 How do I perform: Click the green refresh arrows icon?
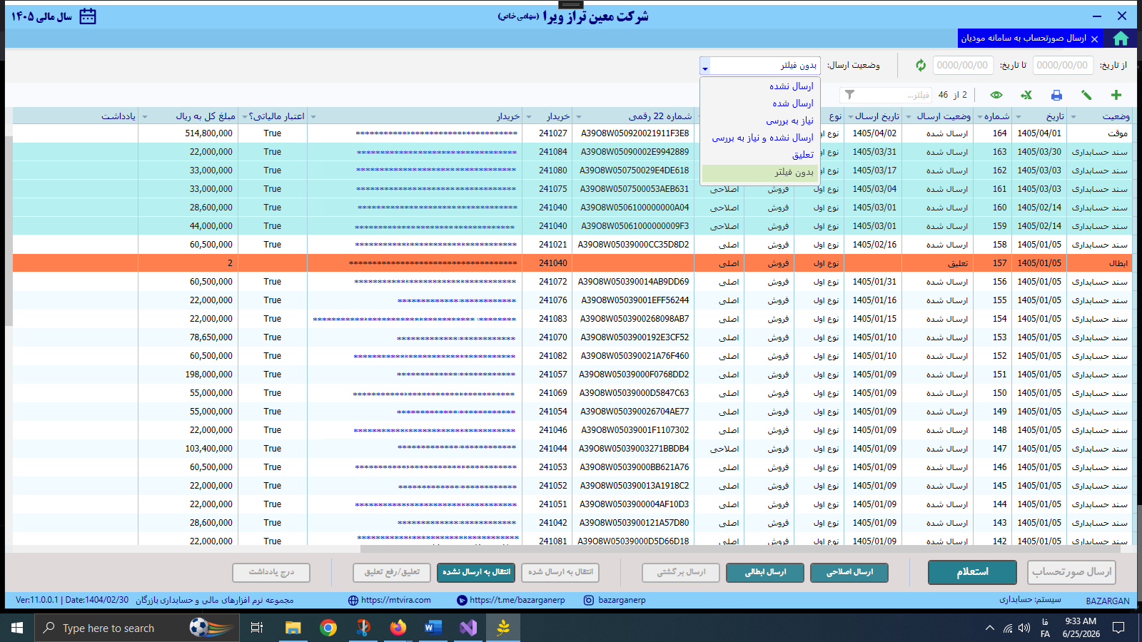point(921,66)
